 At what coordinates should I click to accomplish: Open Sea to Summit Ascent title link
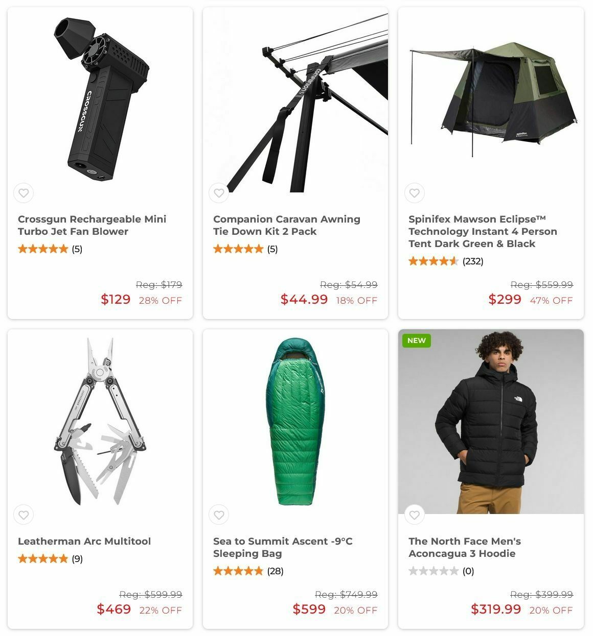point(283,547)
